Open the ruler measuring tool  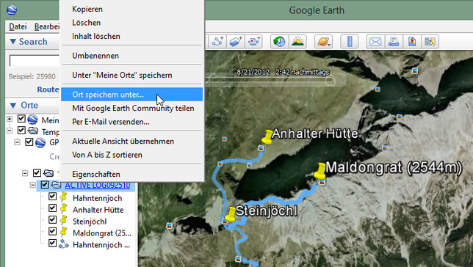[350, 41]
